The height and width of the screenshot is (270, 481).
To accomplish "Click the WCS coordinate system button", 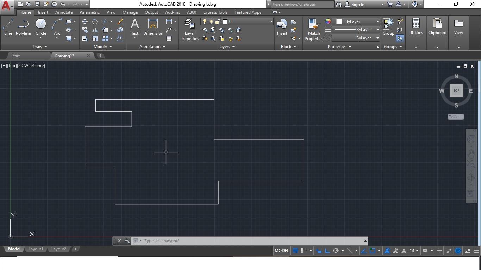I will click(x=456, y=116).
